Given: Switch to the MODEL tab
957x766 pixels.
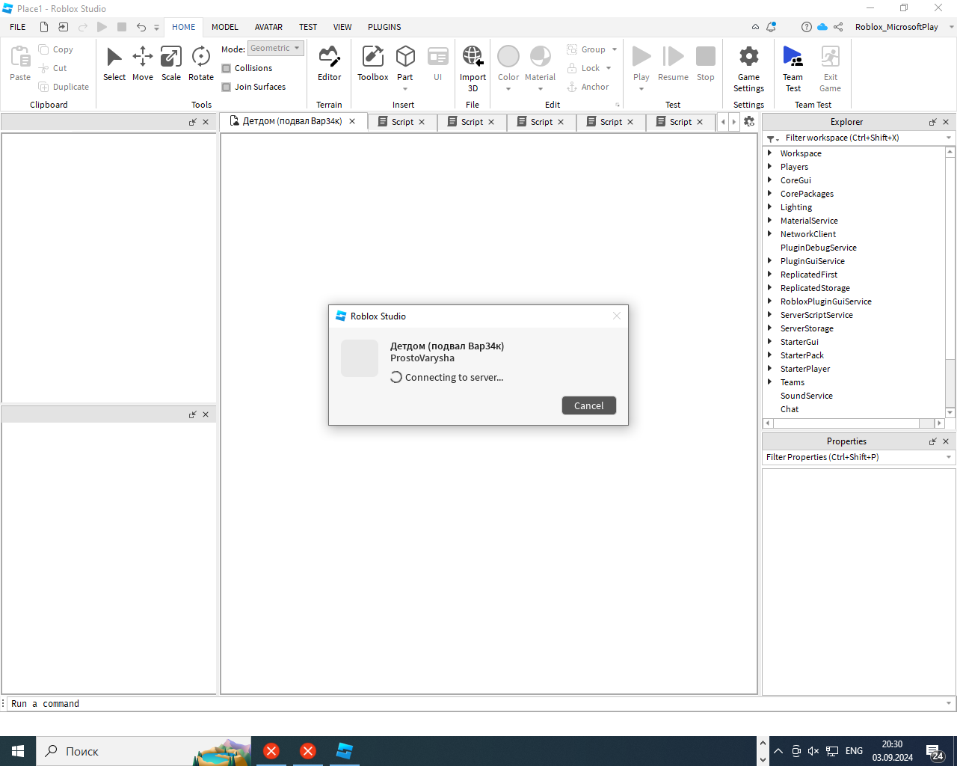Looking at the screenshot, I should 224,27.
